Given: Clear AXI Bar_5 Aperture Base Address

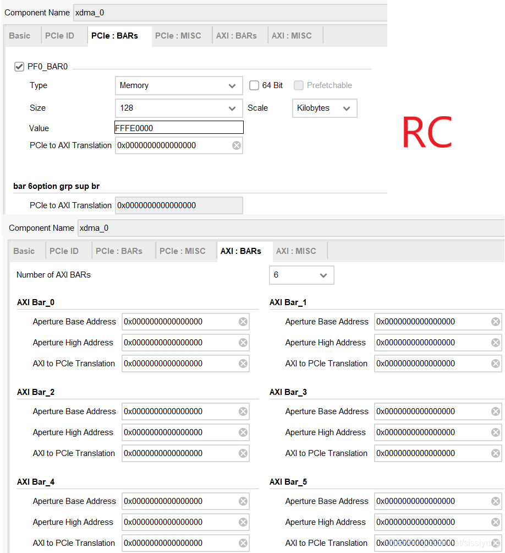Looking at the screenshot, I should (496, 501).
